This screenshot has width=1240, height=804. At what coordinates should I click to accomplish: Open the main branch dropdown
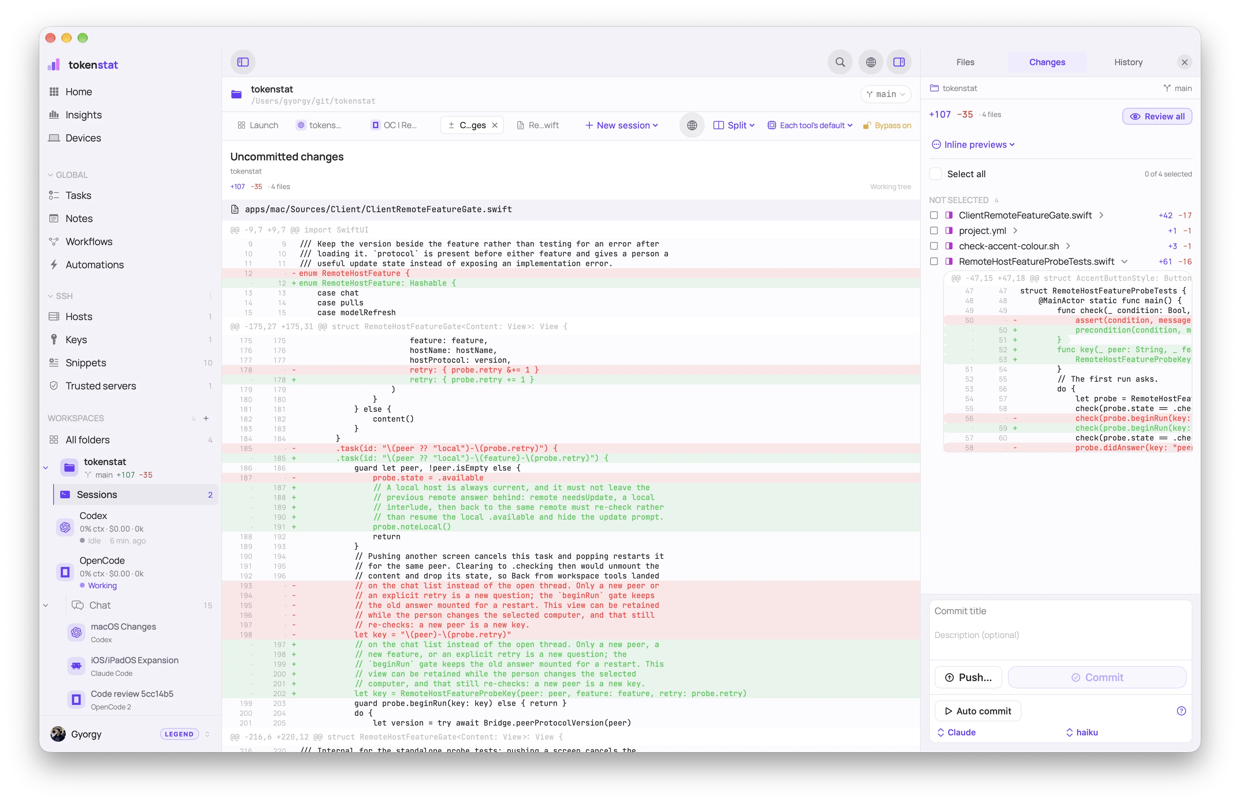pos(885,94)
